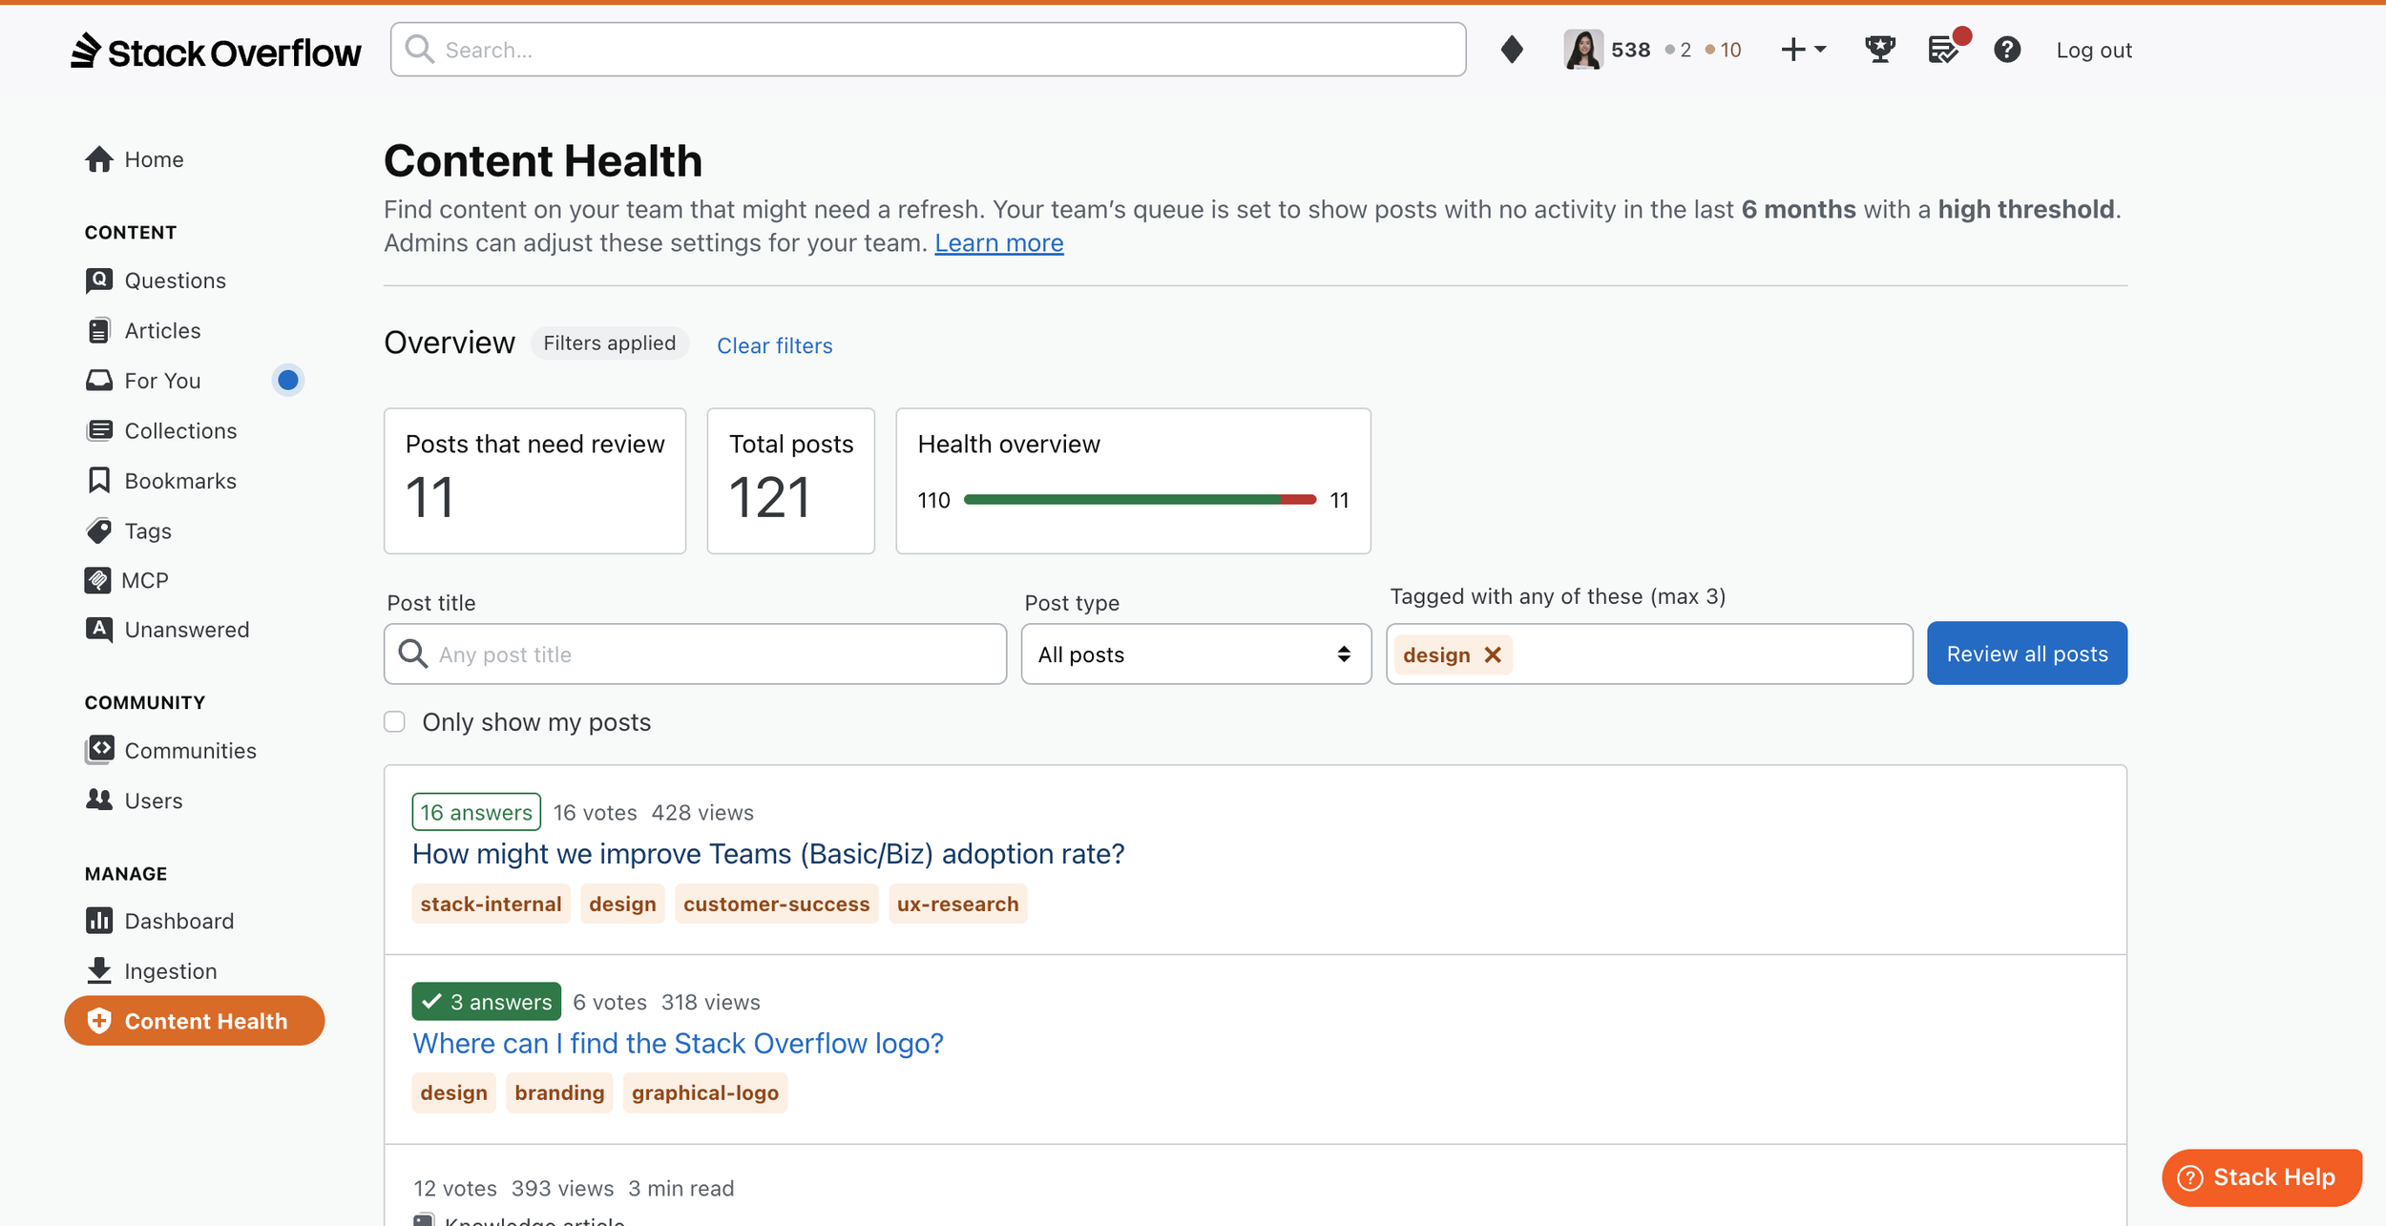
Task: Click the Unanswered icon in sidebar
Action: pos(99,630)
